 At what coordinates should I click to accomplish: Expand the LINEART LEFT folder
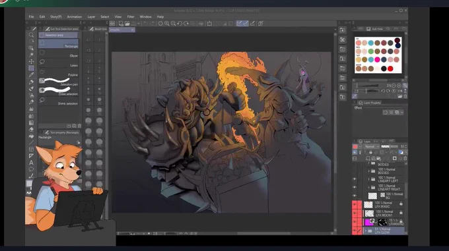368,179
